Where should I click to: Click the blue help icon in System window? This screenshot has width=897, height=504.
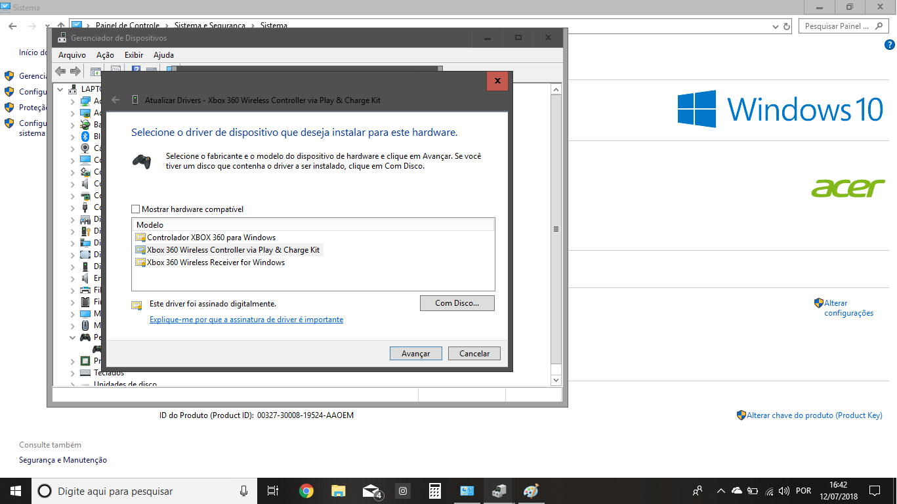(x=890, y=45)
